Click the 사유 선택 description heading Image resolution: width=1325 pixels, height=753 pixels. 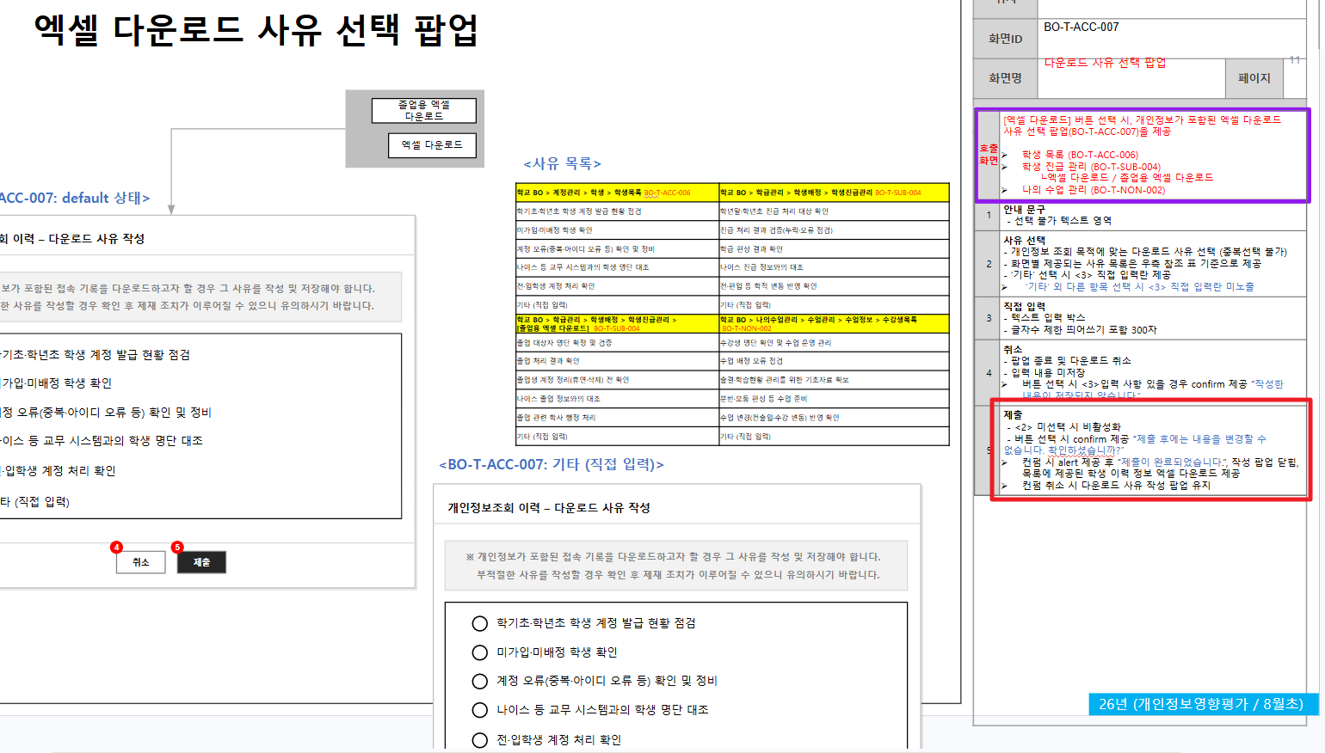tap(1024, 241)
